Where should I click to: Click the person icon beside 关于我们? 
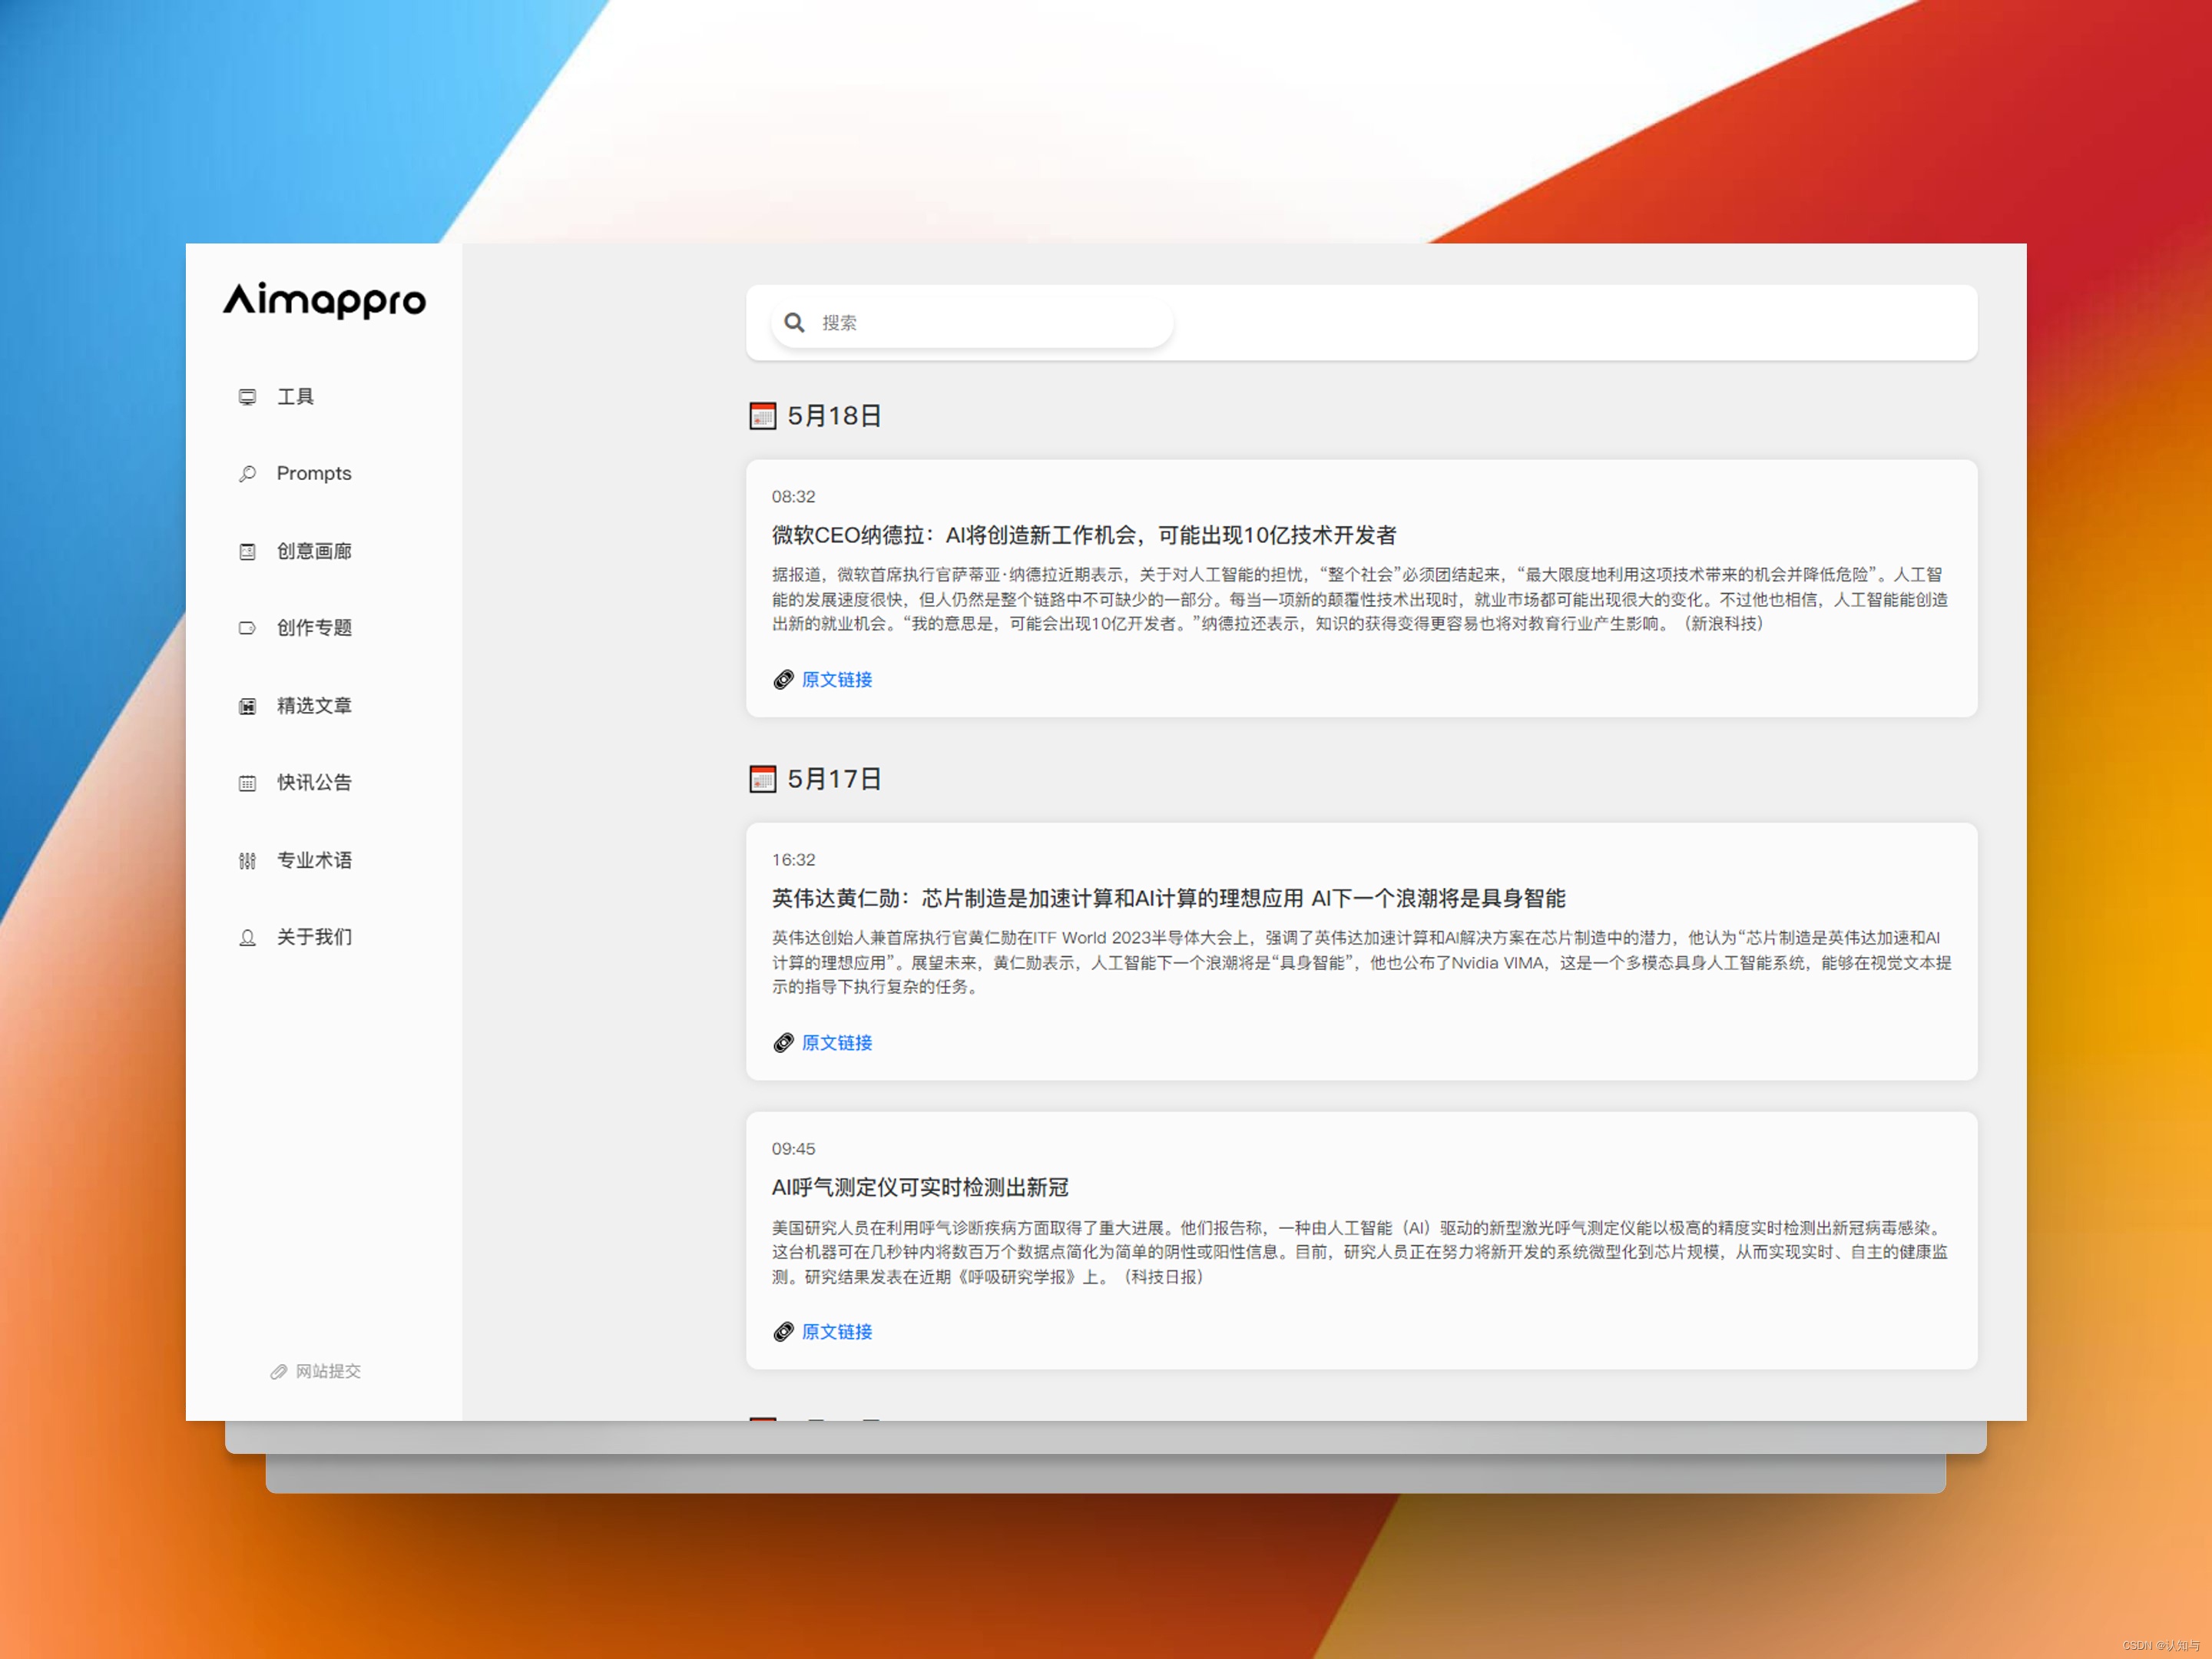point(247,938)
